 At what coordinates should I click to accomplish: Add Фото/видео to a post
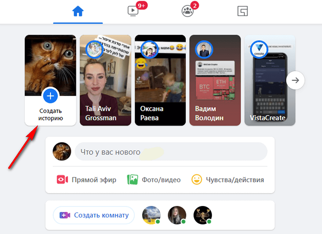pyautogui.click(x=154, y=180)
